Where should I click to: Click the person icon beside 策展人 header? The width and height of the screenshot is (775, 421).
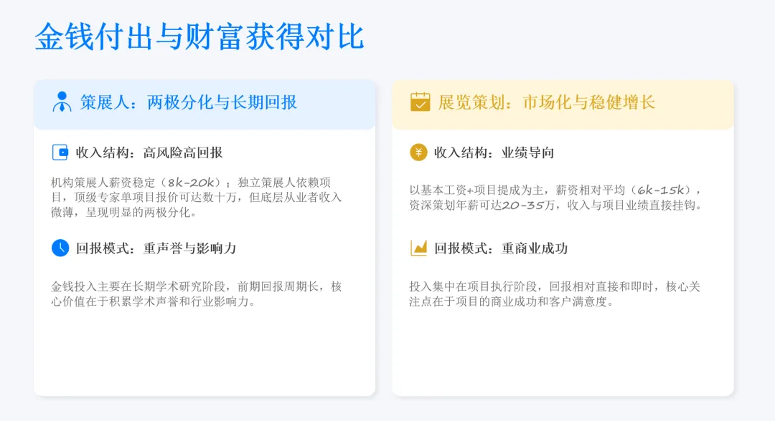[x=62, y=102]
